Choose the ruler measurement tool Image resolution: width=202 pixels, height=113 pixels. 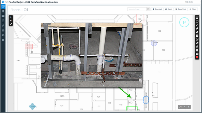click(x=197, y=43)
